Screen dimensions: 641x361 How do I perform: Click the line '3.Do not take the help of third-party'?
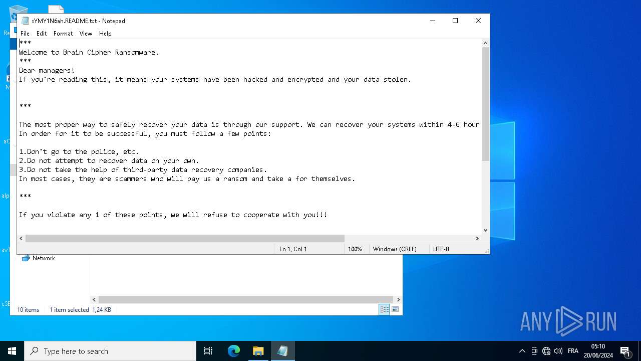pyautogui.click(x=143, y=169)
